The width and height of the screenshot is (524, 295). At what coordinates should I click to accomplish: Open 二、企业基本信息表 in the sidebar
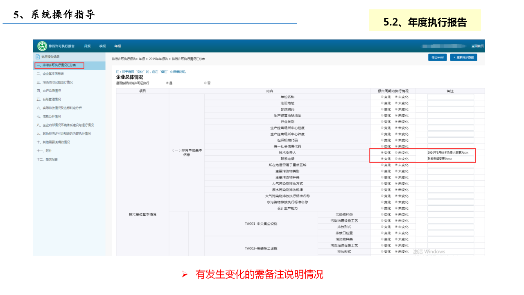pyautogui.click(x=50, y=74)
